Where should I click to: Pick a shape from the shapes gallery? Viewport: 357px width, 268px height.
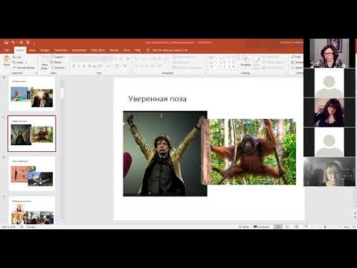(x=223, y=62)
